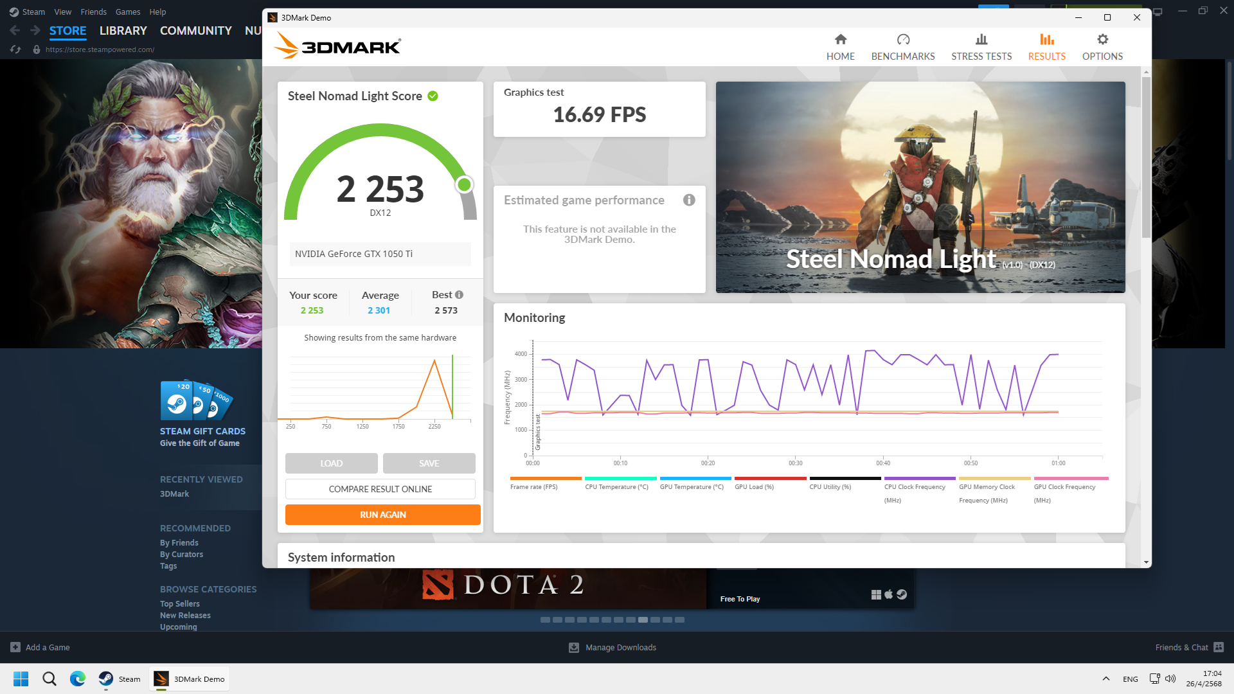1234x694 pixels.
Task: Open the Games menu in Steam
Action: pos(128,12)
